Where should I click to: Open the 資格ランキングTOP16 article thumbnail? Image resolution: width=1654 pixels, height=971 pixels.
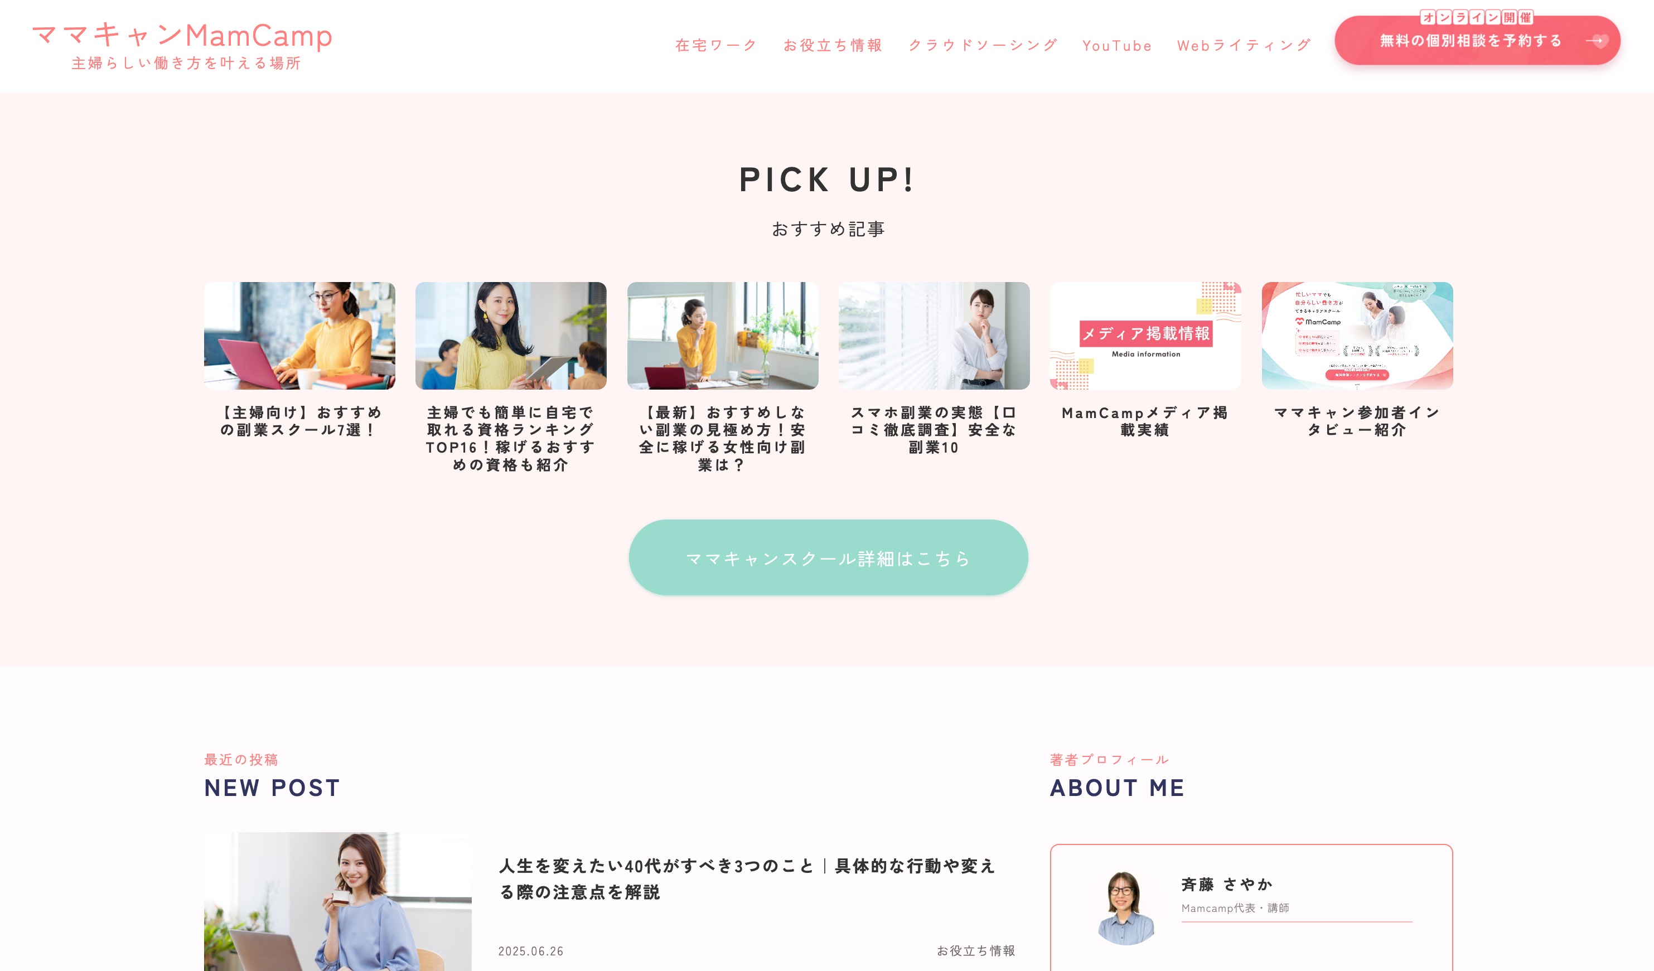pos(511,336)
